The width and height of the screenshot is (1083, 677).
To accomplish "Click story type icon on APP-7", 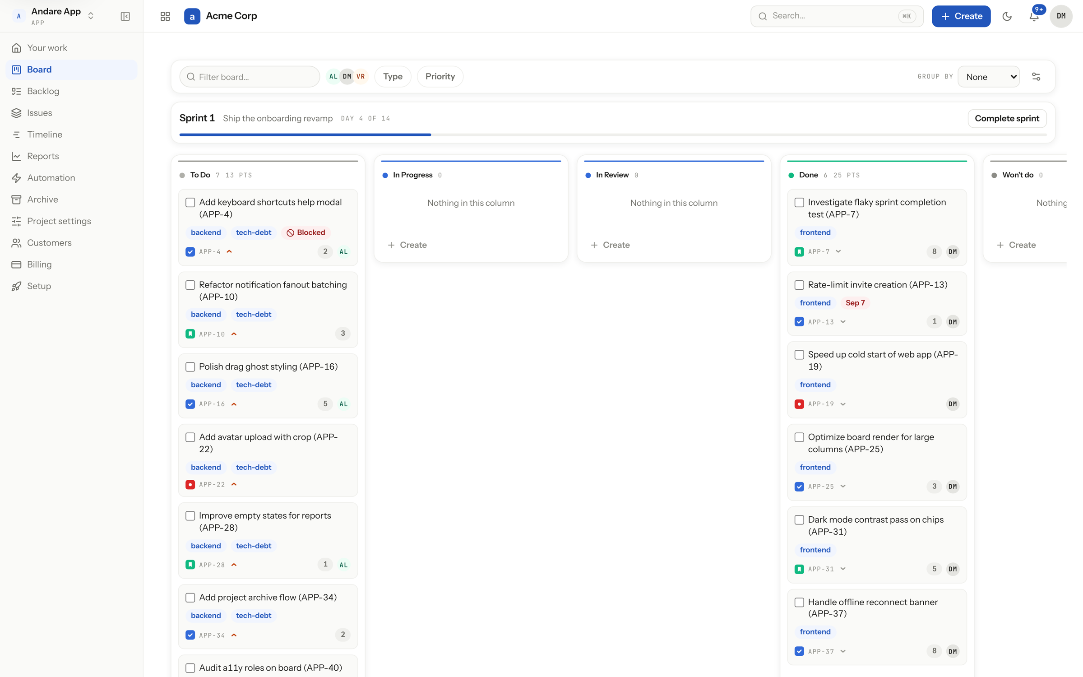I will coord(799,252).
